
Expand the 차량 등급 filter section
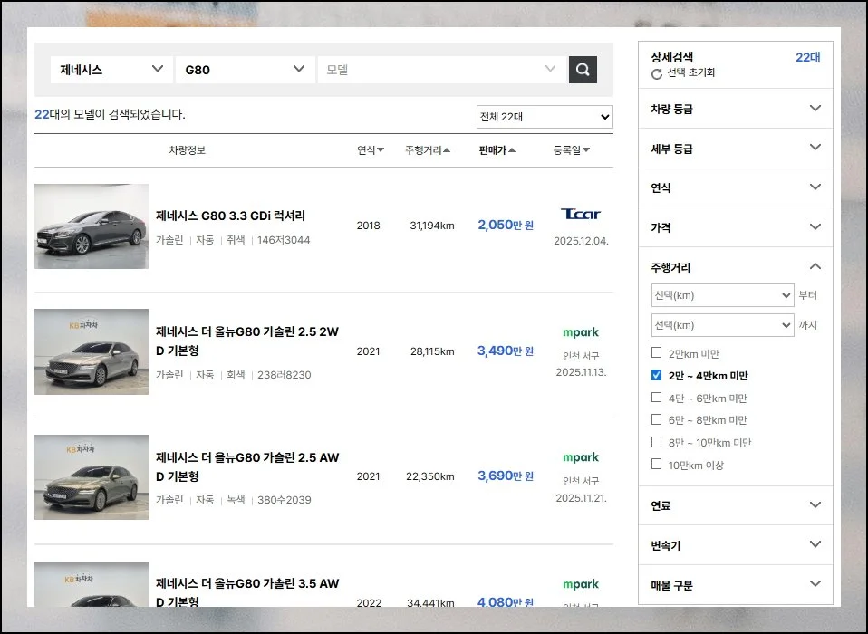[x=735, y=109]
